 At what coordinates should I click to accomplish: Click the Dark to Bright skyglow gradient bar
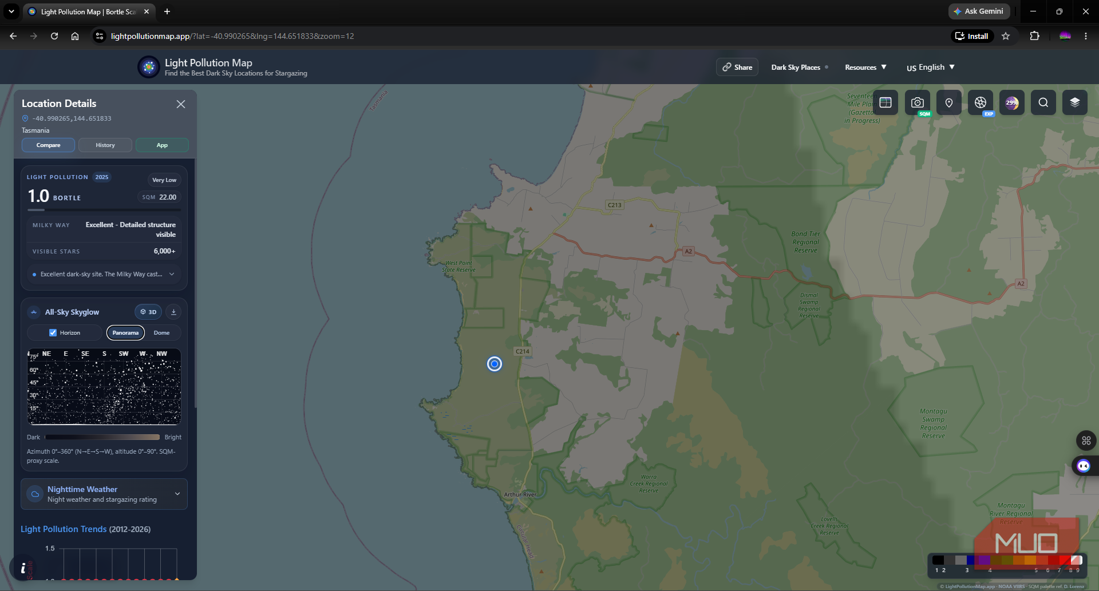point(102,437)
